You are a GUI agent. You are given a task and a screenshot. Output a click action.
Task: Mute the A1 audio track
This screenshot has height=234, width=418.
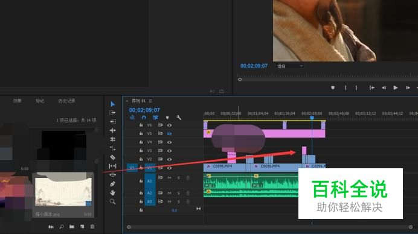(x=169, y=177)
